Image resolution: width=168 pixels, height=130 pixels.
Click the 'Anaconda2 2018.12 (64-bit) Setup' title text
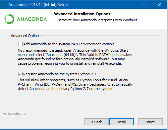tap(38, 5)
